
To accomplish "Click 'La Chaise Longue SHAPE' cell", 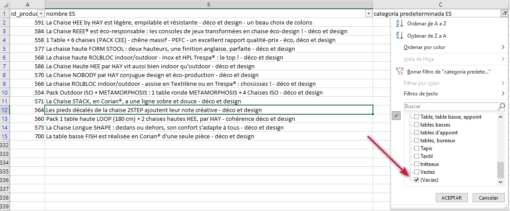I will [x=209, y=127].
